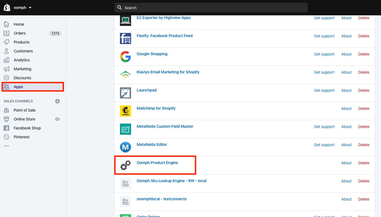Open About for Metafields Custom Field Master

click(346, 127)
